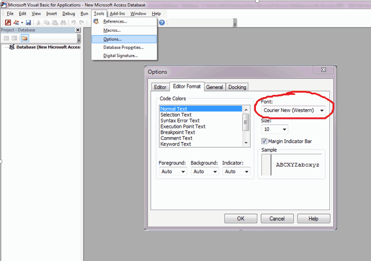
Task: Click the Undo toolbar icon
Action: coord(73,22)
